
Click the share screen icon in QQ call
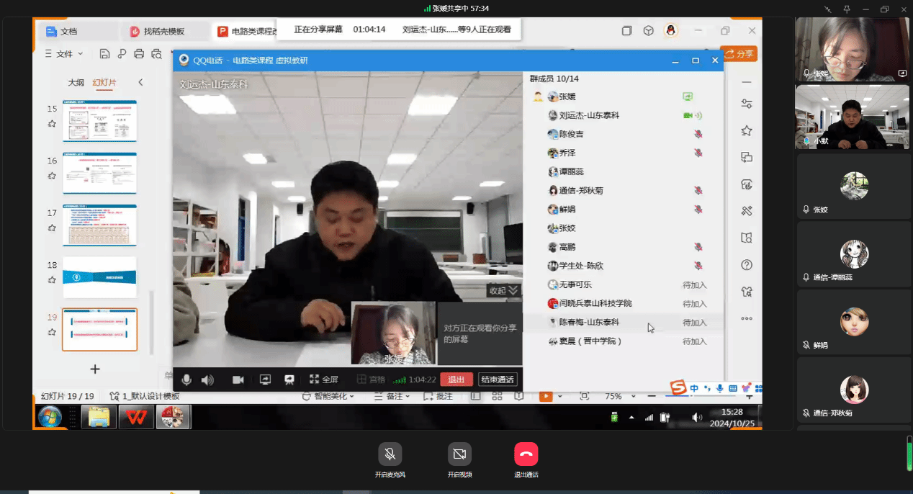(x=265, y=380)
